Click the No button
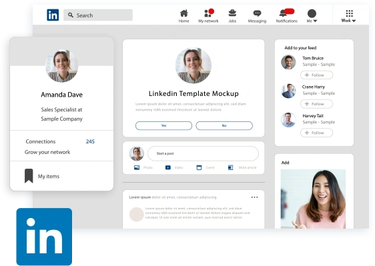The image size is (375, 266). click(224, 125)
